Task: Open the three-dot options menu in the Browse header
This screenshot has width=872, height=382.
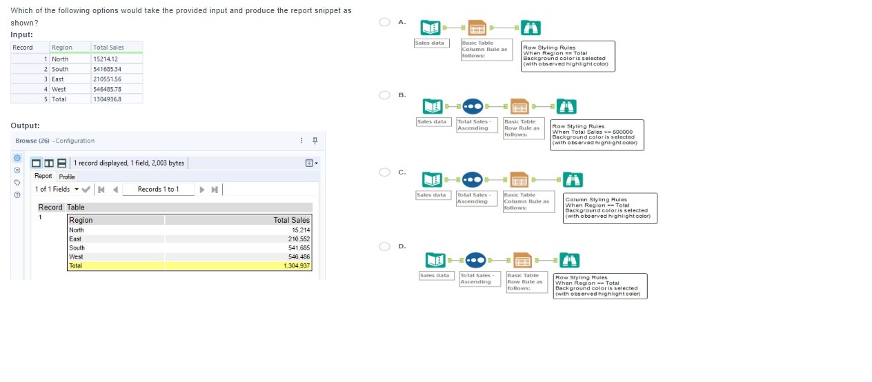Action: coord(301,141)
